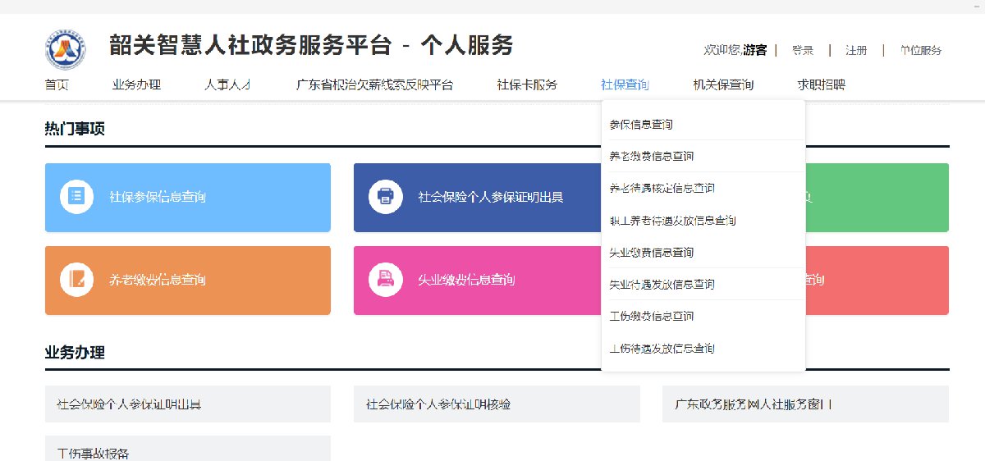Choose 养老待遇核定信息查询 in the dropdown list
Screen dimensions: 985x461
tap(662, 189)
